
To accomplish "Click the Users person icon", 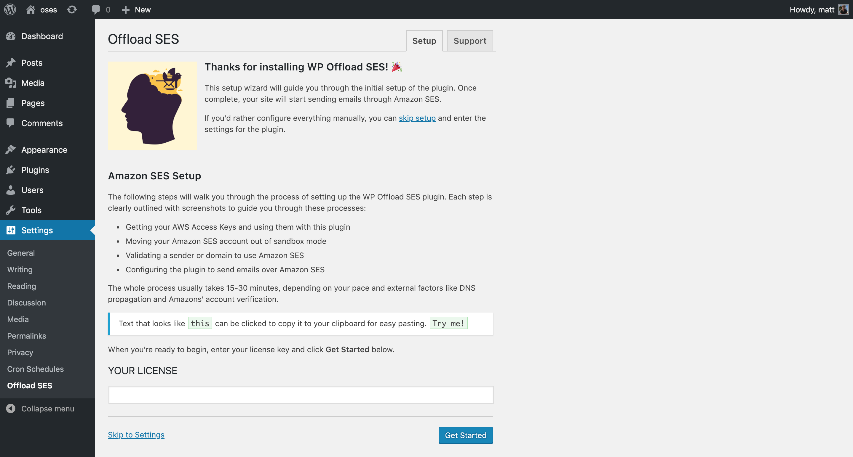I will click(x=11, y=190).
